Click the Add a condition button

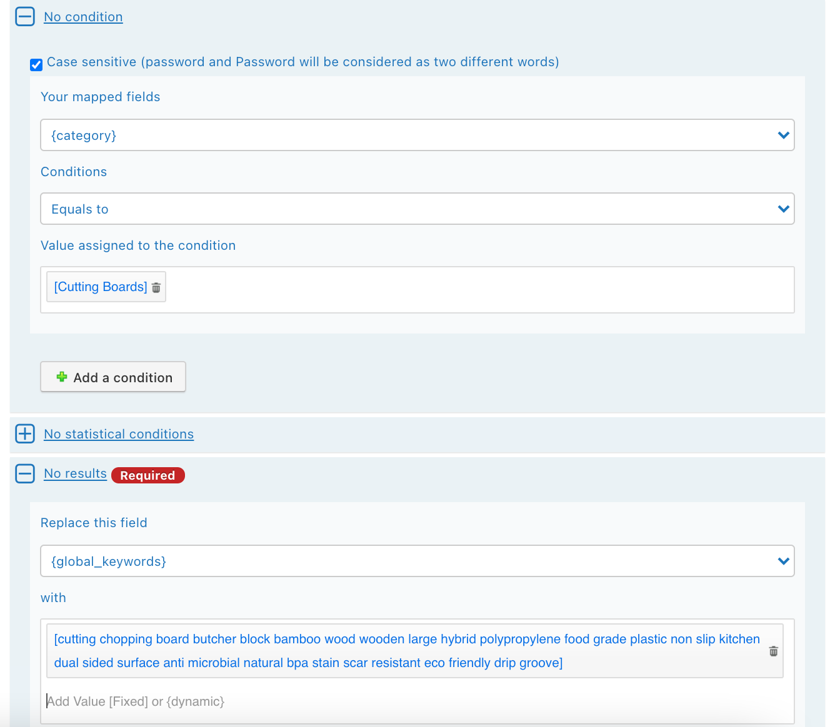coord(113,377)
